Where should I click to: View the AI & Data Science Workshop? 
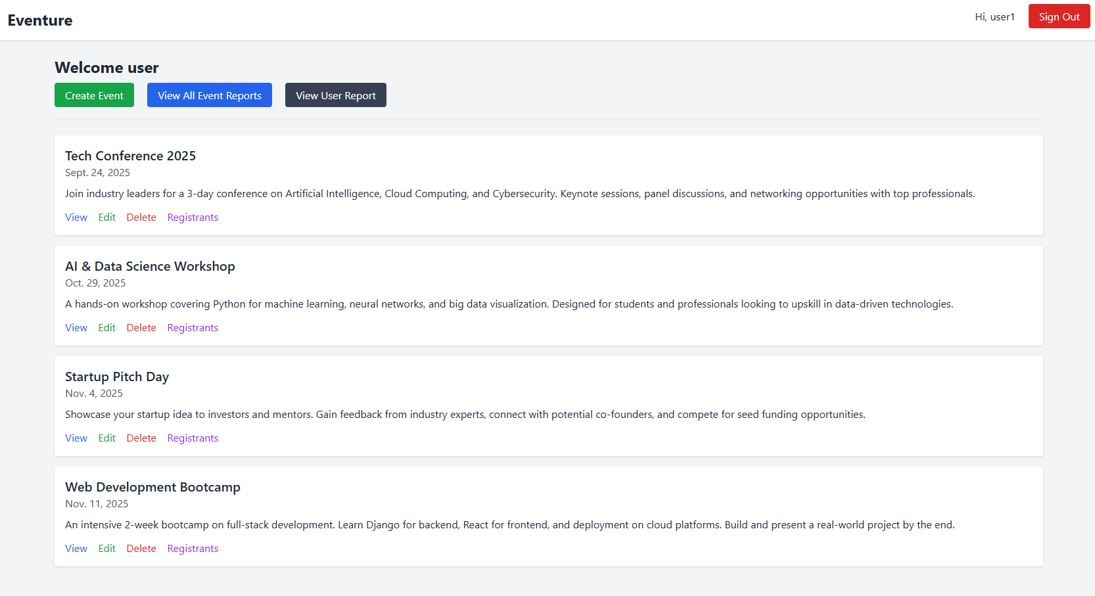point(76,328)
